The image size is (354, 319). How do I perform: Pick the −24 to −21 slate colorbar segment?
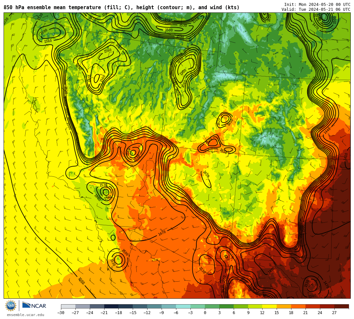coord(97,306)
